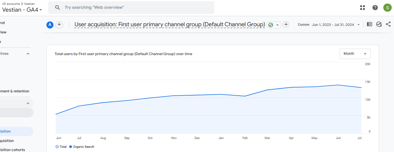Open the Google apps grid
The image size is (394, 152).
(363, 8)
